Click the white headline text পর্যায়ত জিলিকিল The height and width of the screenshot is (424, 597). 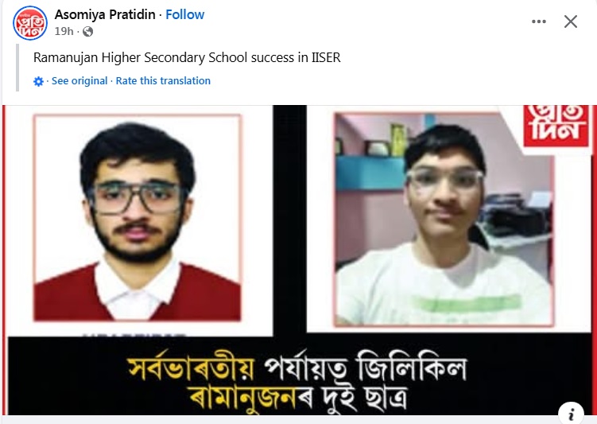[x=366, y=368]
